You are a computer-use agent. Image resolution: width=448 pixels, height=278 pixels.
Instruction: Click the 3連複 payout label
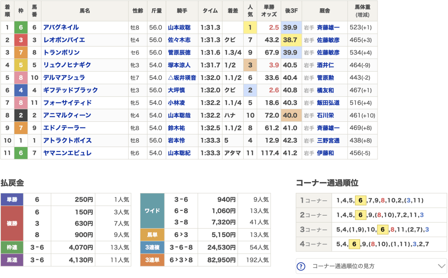pyautogui.click(x=152, y=247)
